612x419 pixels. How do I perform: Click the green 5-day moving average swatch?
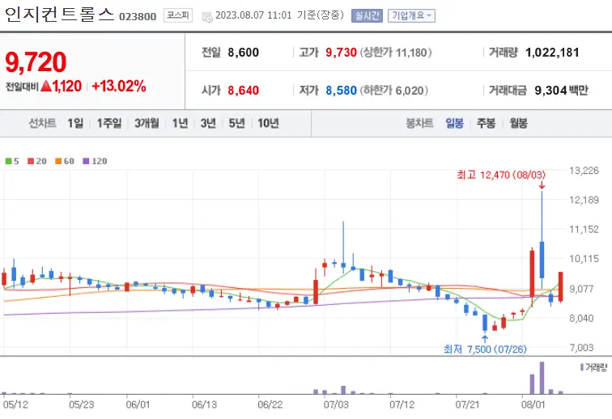pos(9,161)
